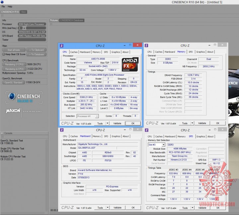
Task: Open SPD tab in the Memory window
Action: pyautogui.click(x=191, y=52)
